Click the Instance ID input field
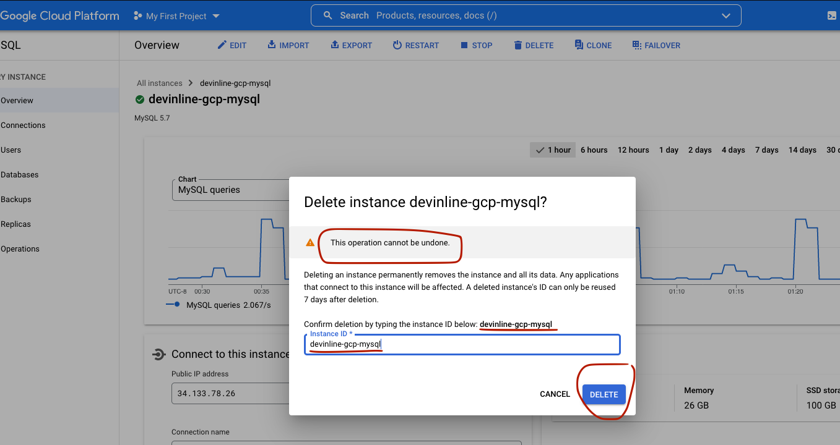 click(462, 345)
